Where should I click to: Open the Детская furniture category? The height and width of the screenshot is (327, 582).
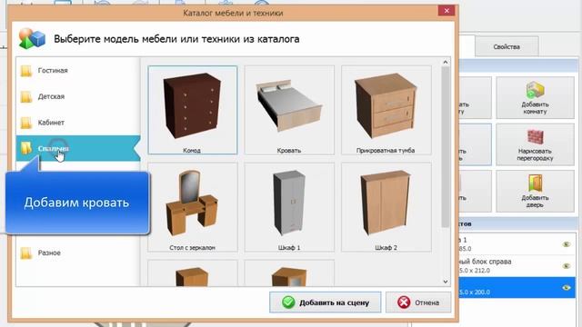(x=78, y=97)
